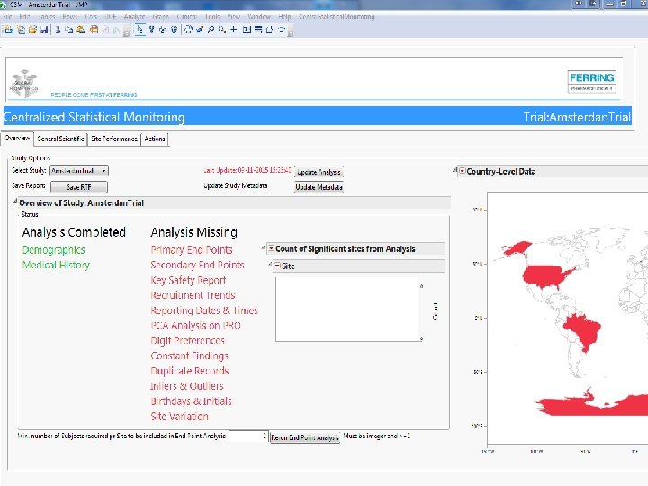Click Rerun End Point Analysis button
This screenshot has height=486, width=648.
tap(304, 437)
